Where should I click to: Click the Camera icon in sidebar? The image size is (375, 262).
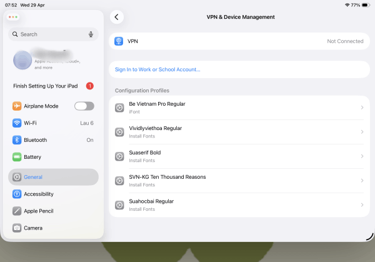point(17,228)
